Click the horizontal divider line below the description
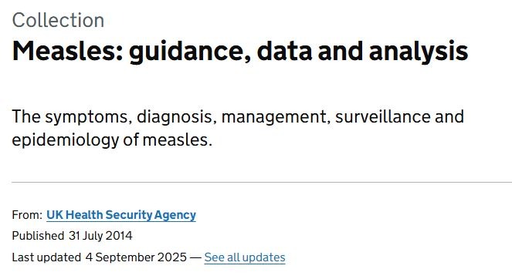Viewport: 512px width, 279px height. point(262,183)
